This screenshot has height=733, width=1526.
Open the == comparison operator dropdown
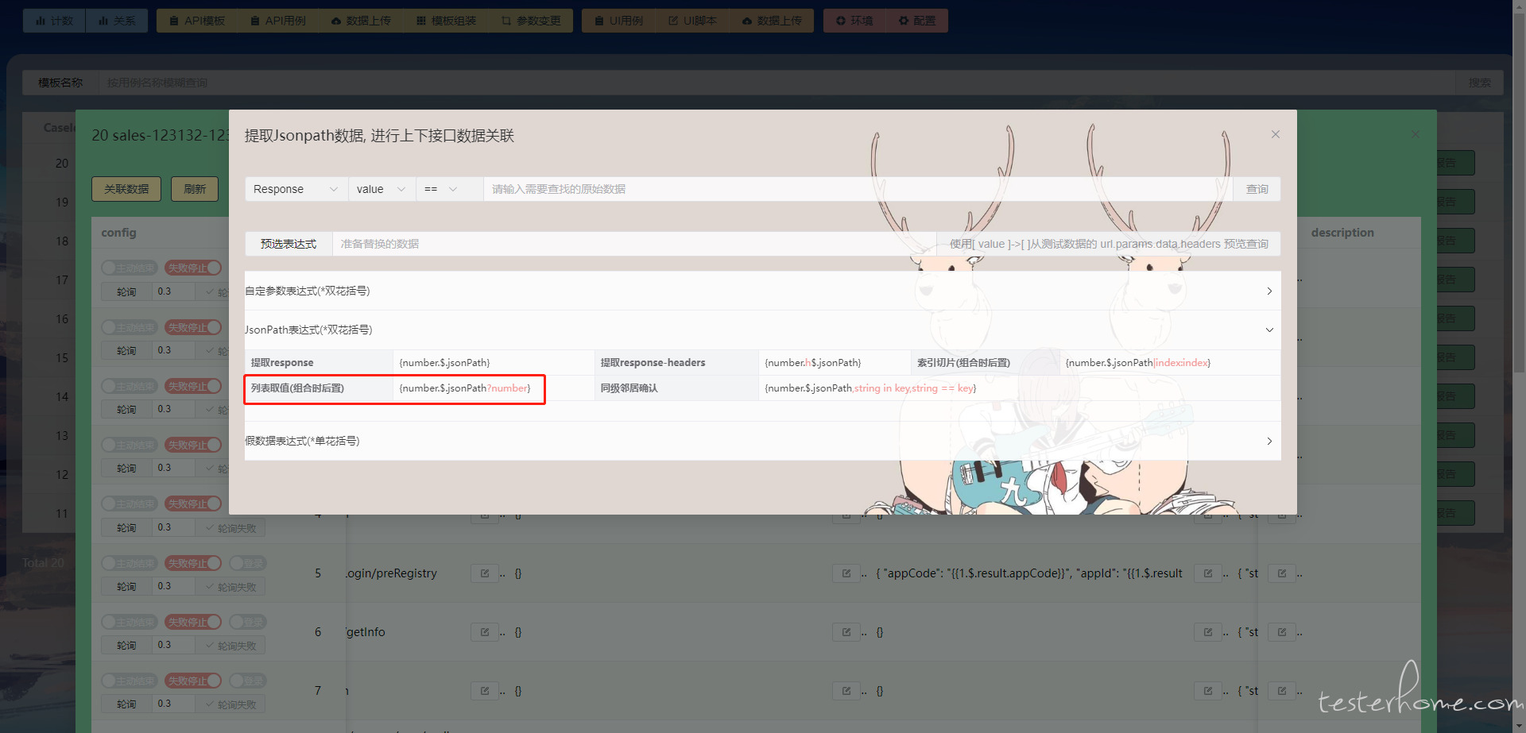click(x=449, y=189)
